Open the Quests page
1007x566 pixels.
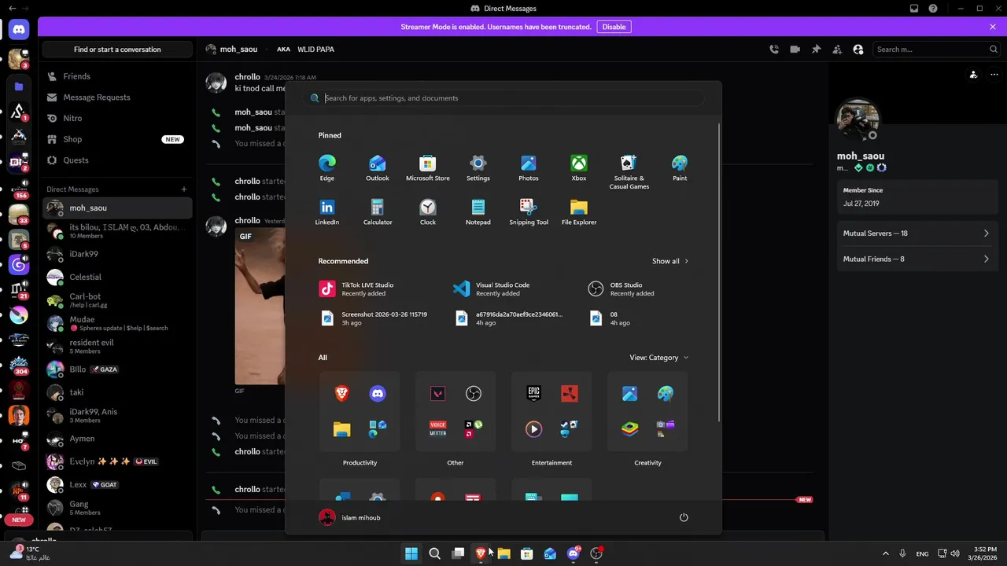(x=117, y=160)
